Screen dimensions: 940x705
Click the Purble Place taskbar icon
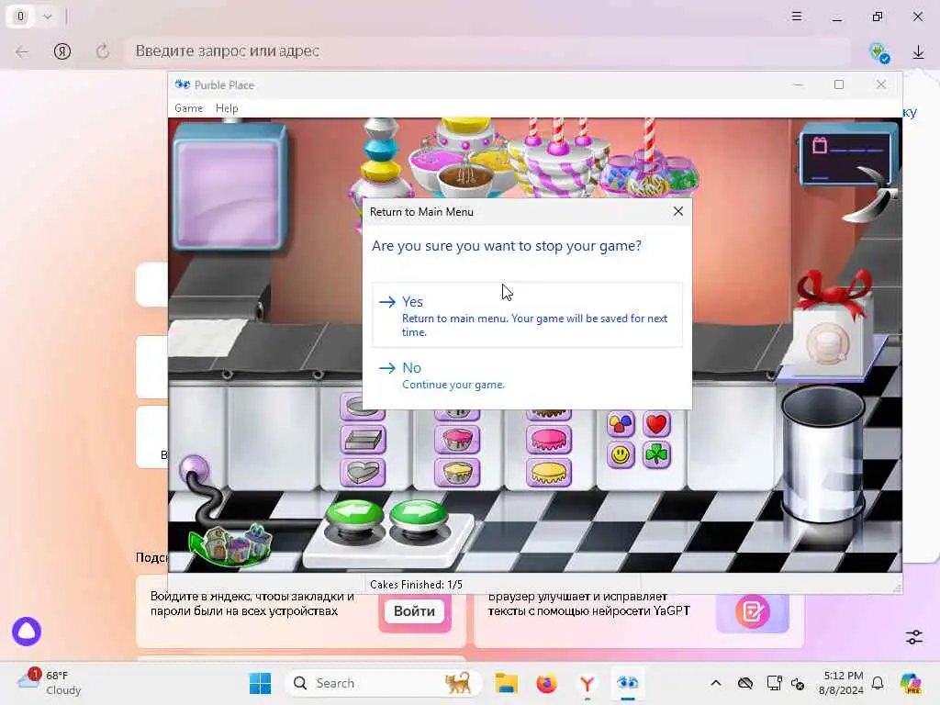pyautogui.click(x=628, y=683)
